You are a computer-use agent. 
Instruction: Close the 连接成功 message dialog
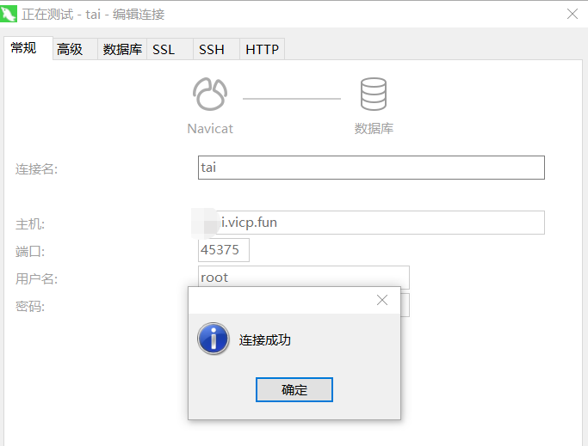coord(382,300)
